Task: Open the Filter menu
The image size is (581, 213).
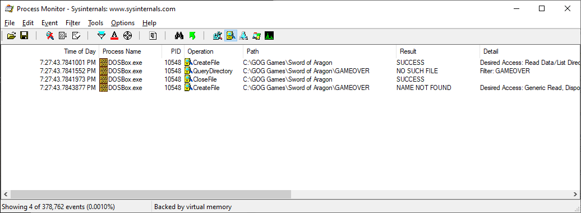Action: click(73, 23)
